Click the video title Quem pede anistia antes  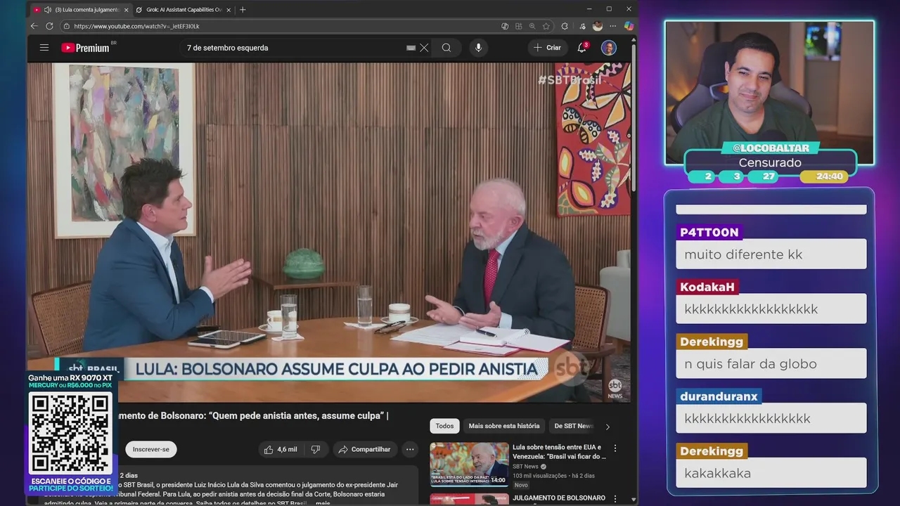[253, 415]
